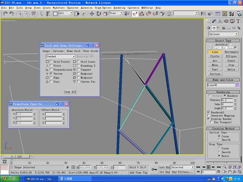Open the View reference coordinate dropdown
243x182 pixels.
coord(121,13)
